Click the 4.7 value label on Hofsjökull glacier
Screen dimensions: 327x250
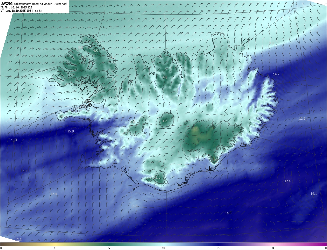point(165,121)
